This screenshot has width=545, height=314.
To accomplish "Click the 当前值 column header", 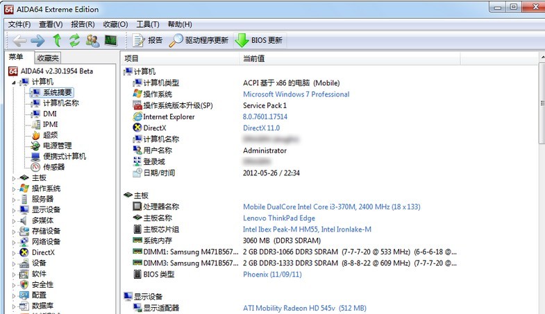I will [x=350, y=58].
